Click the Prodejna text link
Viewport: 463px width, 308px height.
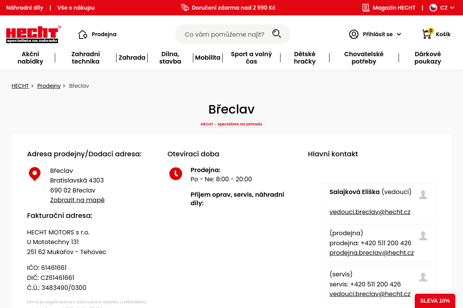click(x=104, y=34)
